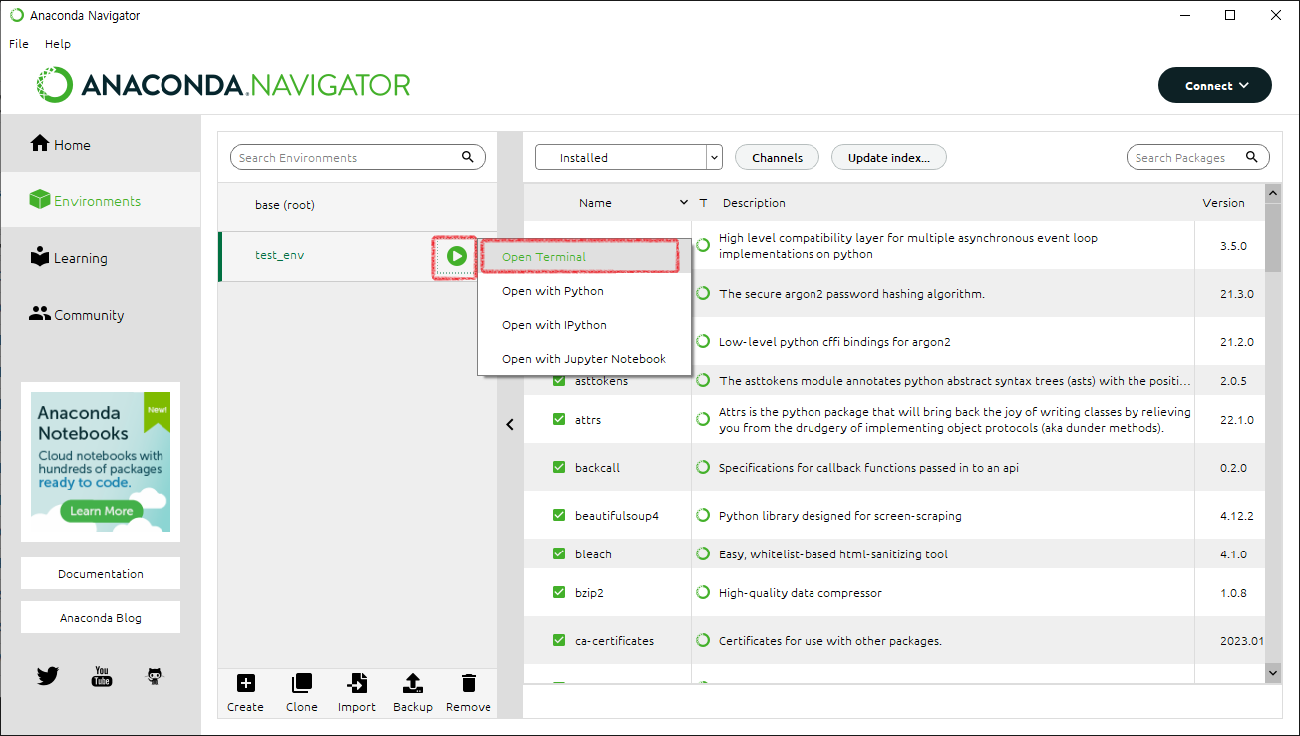The image size is (1300, 736).
Task: Select the base (root) environment
Action: [357, 205]
